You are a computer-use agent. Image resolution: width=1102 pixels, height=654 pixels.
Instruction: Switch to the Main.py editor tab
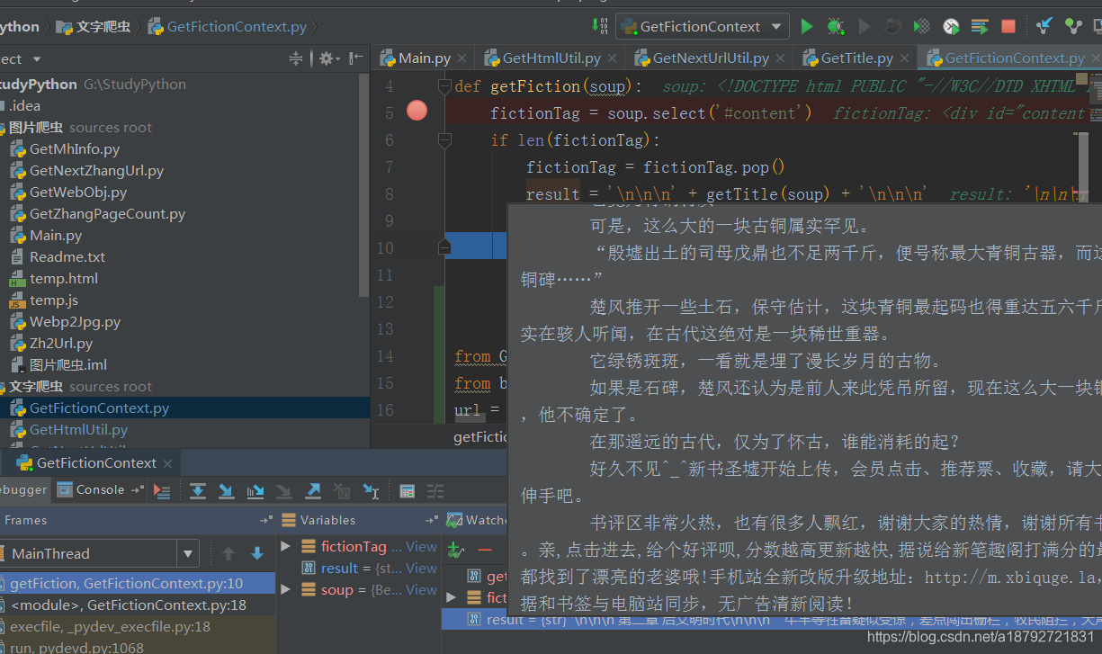[x=425, y=58]
